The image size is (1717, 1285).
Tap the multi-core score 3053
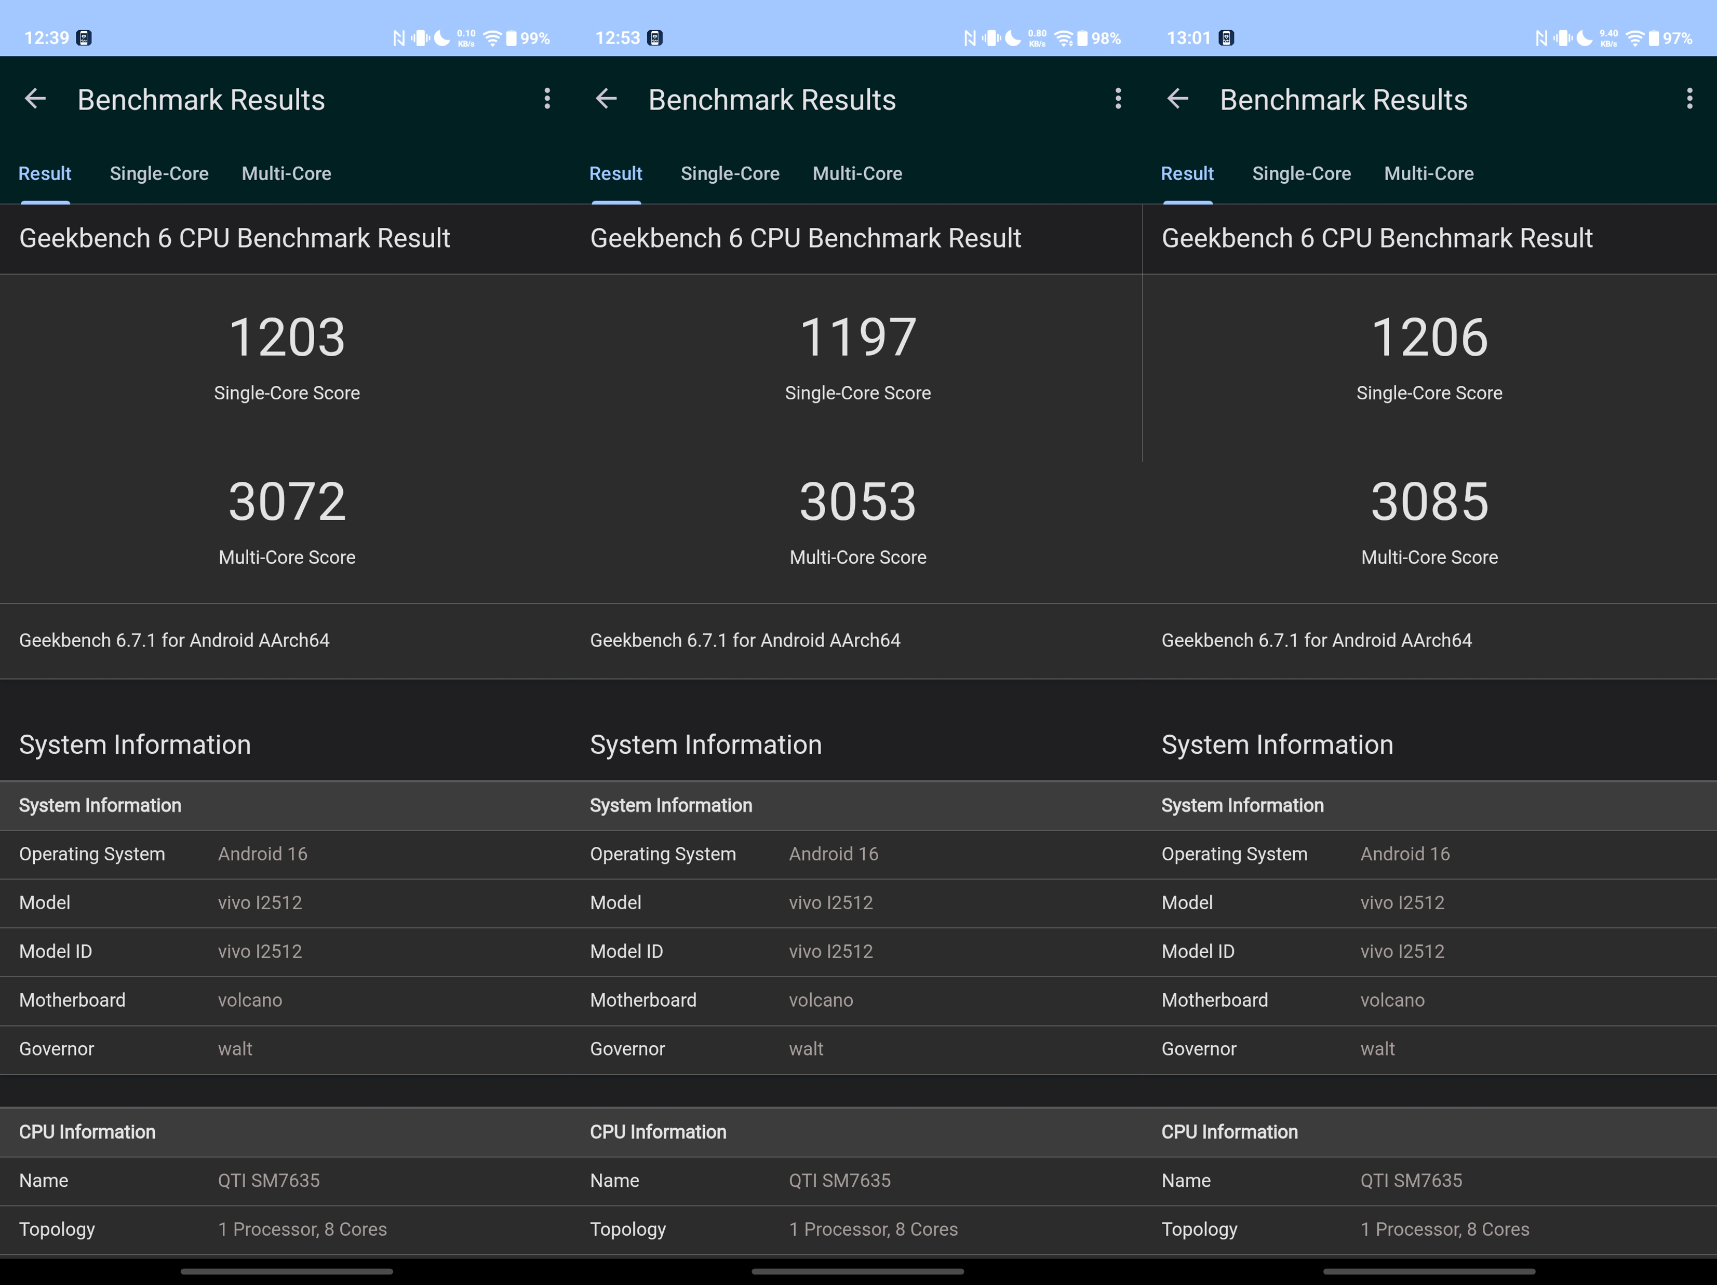858,501
